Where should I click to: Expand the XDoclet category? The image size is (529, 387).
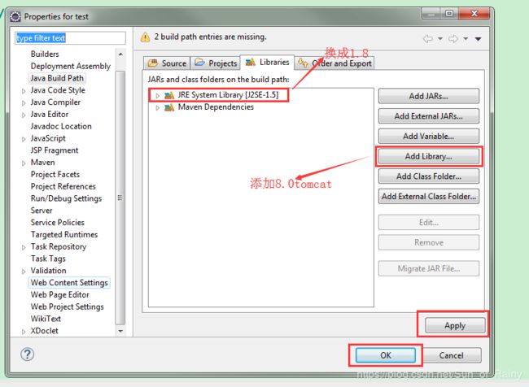pos(24,332)
